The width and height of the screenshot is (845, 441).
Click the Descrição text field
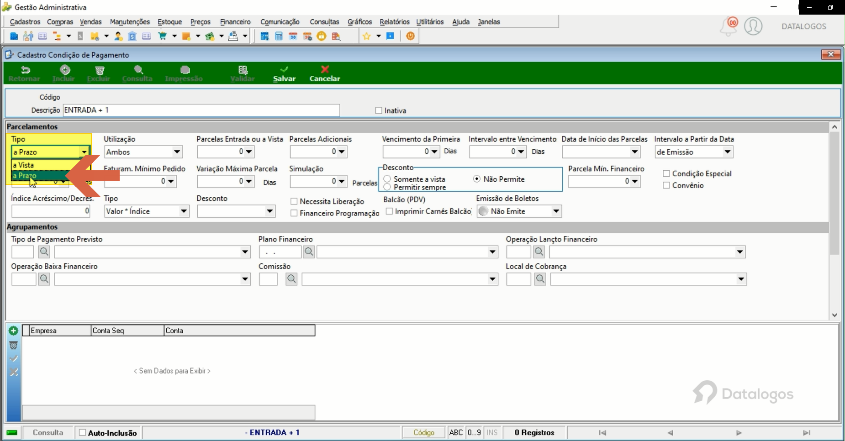coord(201,110)
